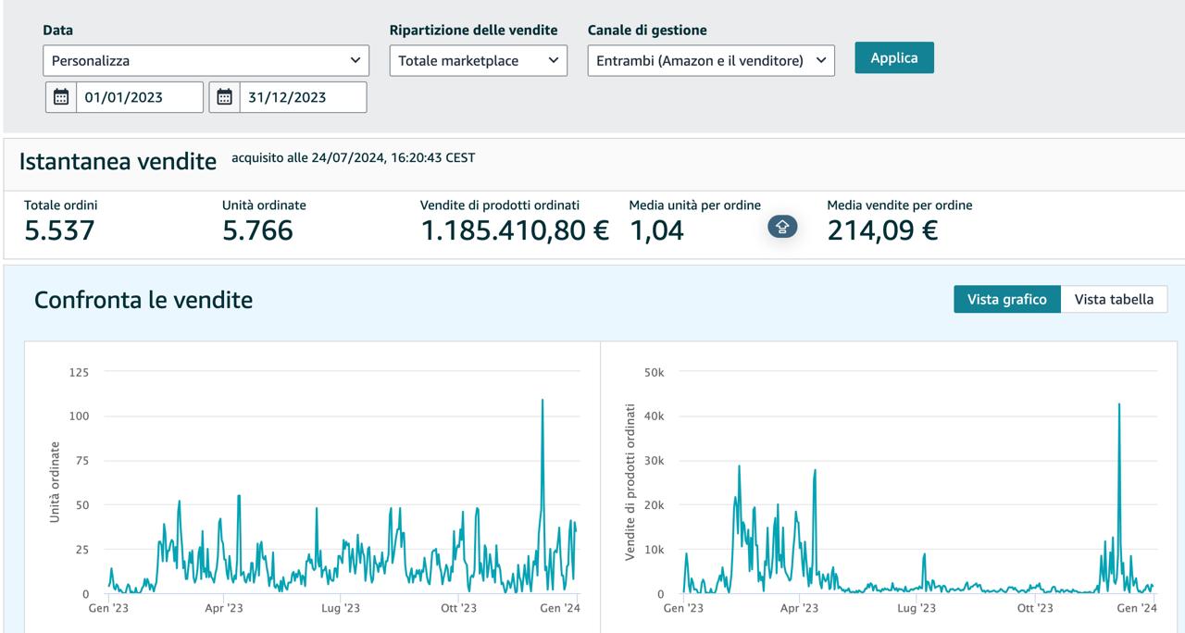
Task: Click the tallest spike in Vendite di prodotti chart
Action: click(1119, 404)
